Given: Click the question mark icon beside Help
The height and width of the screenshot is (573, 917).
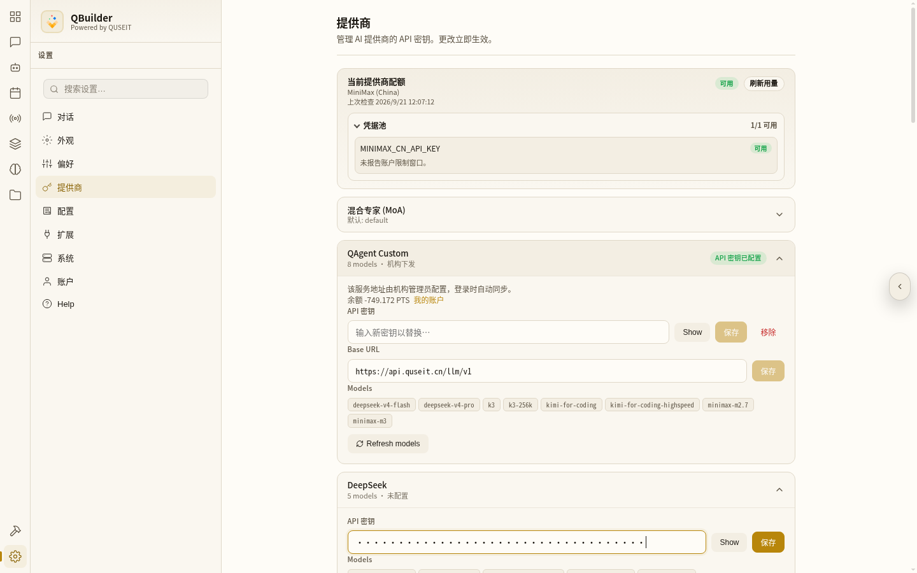Looking at the screenshot, I should pos(47,304).
